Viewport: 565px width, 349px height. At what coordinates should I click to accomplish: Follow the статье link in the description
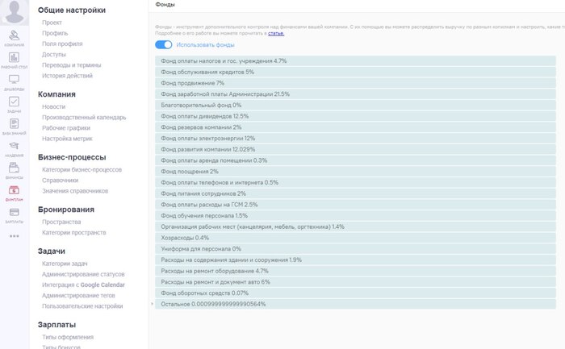(276, 34)
